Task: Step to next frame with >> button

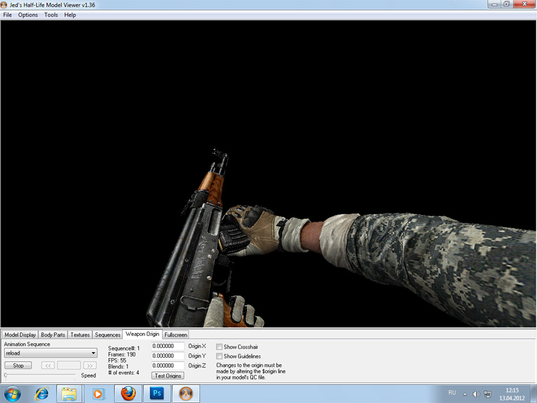Action: pyautogui.click(x=89, y=365)
